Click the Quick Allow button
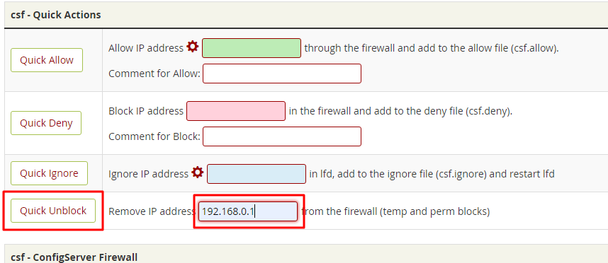Screen dimensions: 608x263 click(47, 60)
